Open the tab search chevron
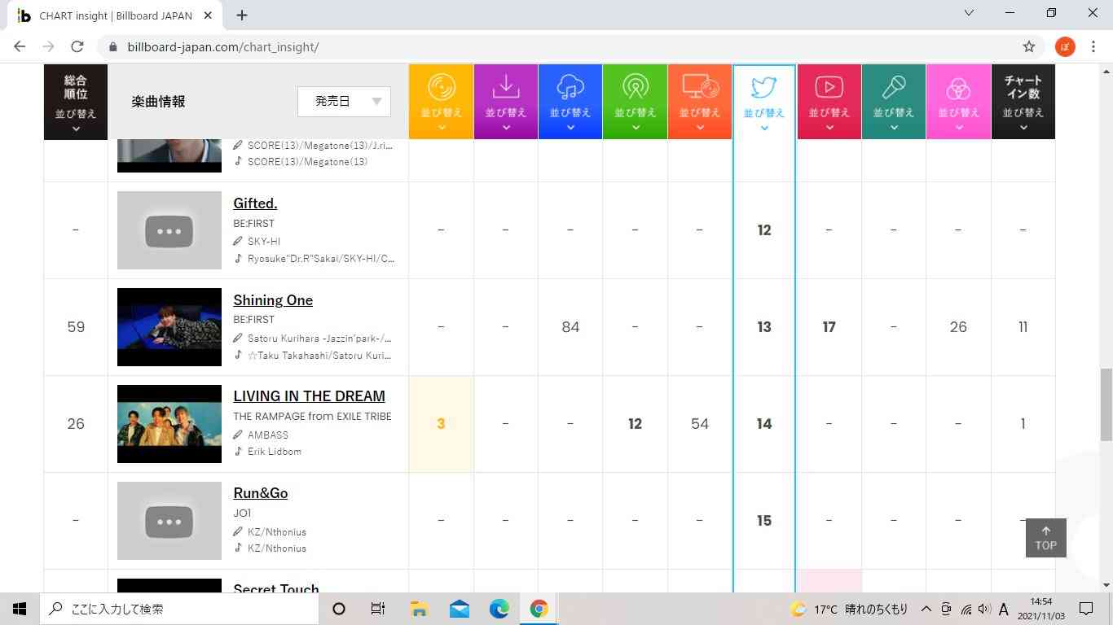Viewport: 1113px width, 625px height. coord(969,13)
